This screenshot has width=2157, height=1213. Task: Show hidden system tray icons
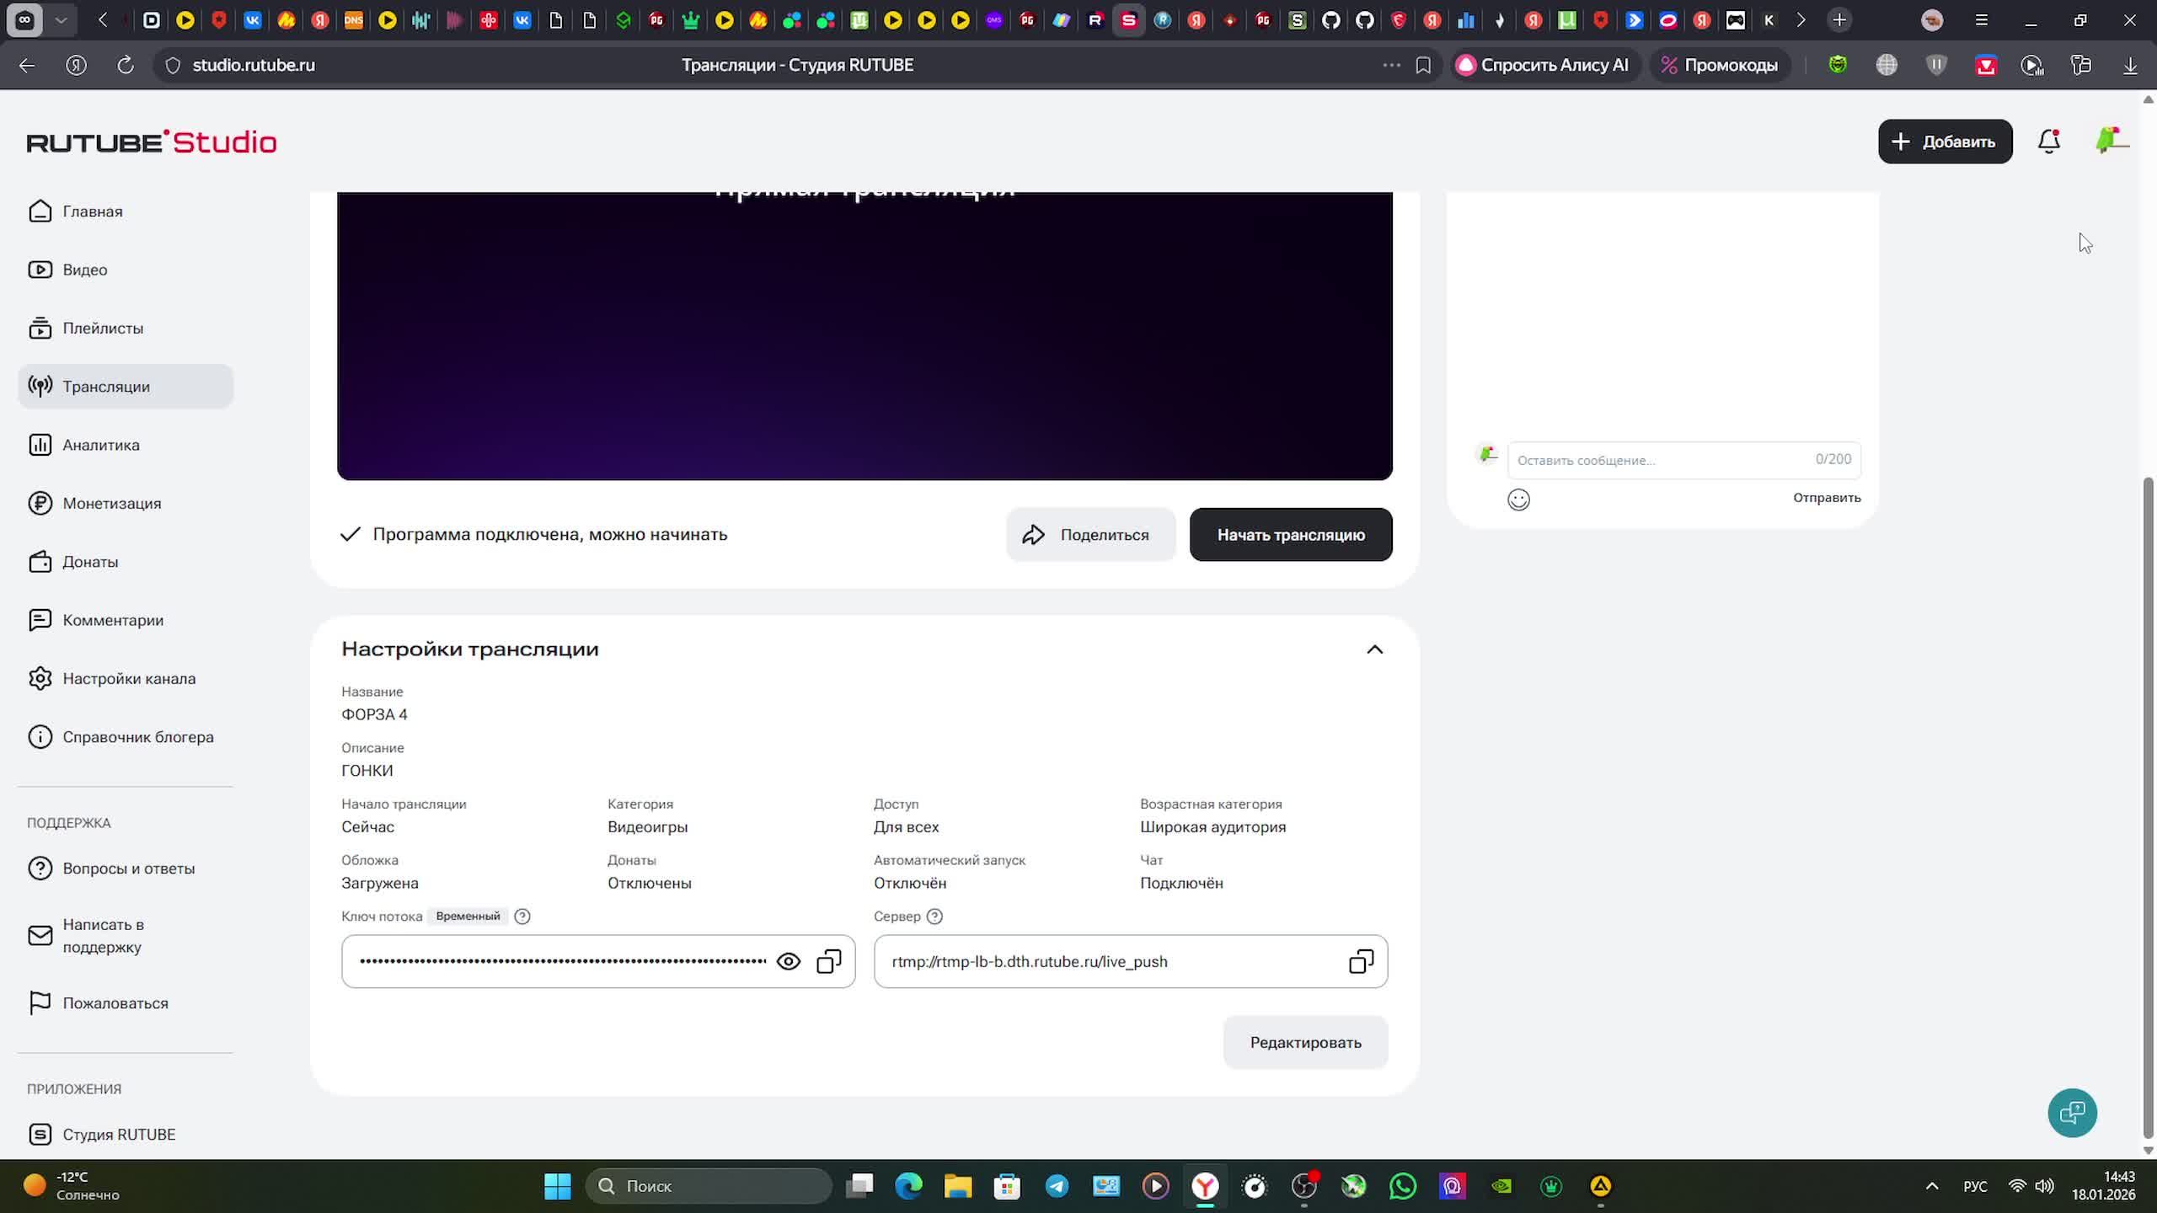[x=1932, y=1186]
